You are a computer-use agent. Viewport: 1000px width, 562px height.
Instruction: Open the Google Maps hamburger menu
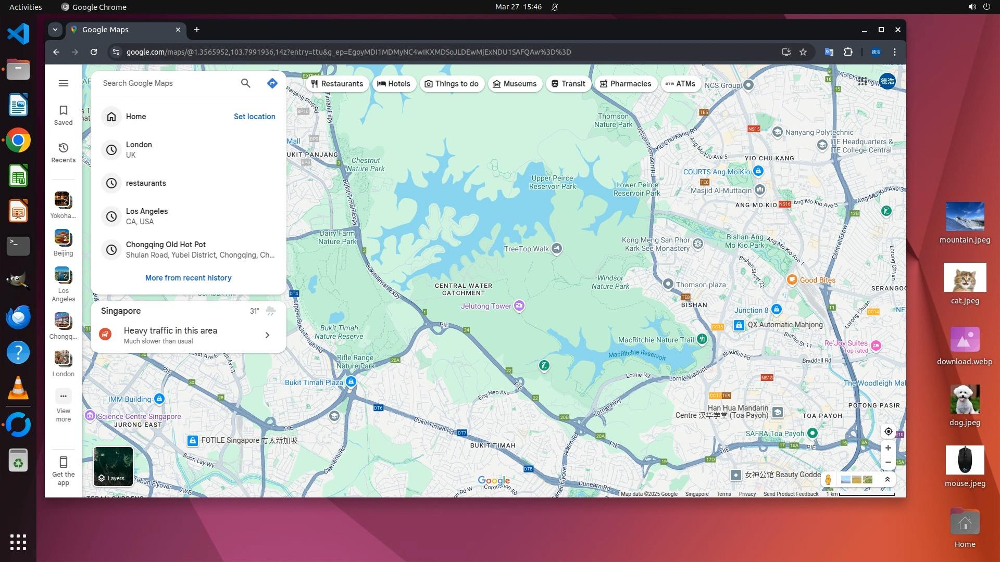tap(64, 83)
